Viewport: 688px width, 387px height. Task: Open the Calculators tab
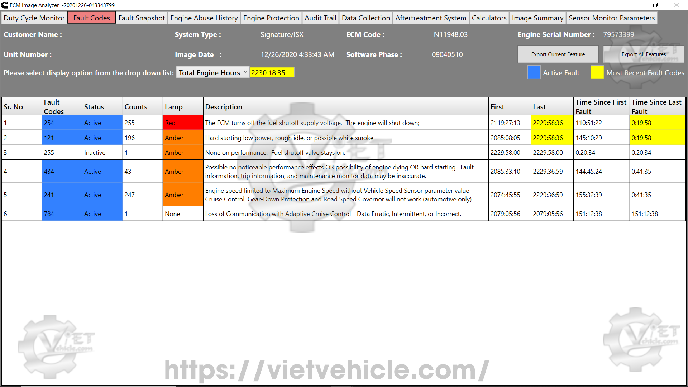(x=489, y=18)
